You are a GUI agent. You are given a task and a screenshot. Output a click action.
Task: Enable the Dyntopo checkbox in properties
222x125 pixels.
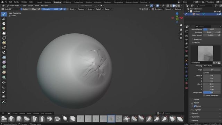click(194, 110)
